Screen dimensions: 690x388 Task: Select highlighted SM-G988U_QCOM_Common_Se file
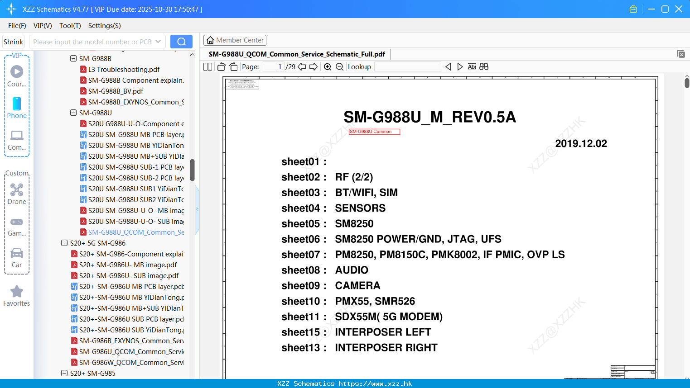pyautogui.click(x=132, y=232)
